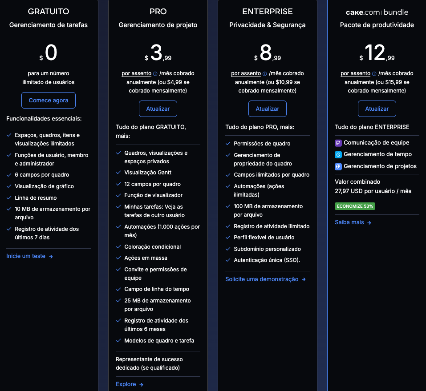Viewport: 426px width, 391px height.
Task: Follow the 'Saiba mais' link
Action: [x=349, y=222]
